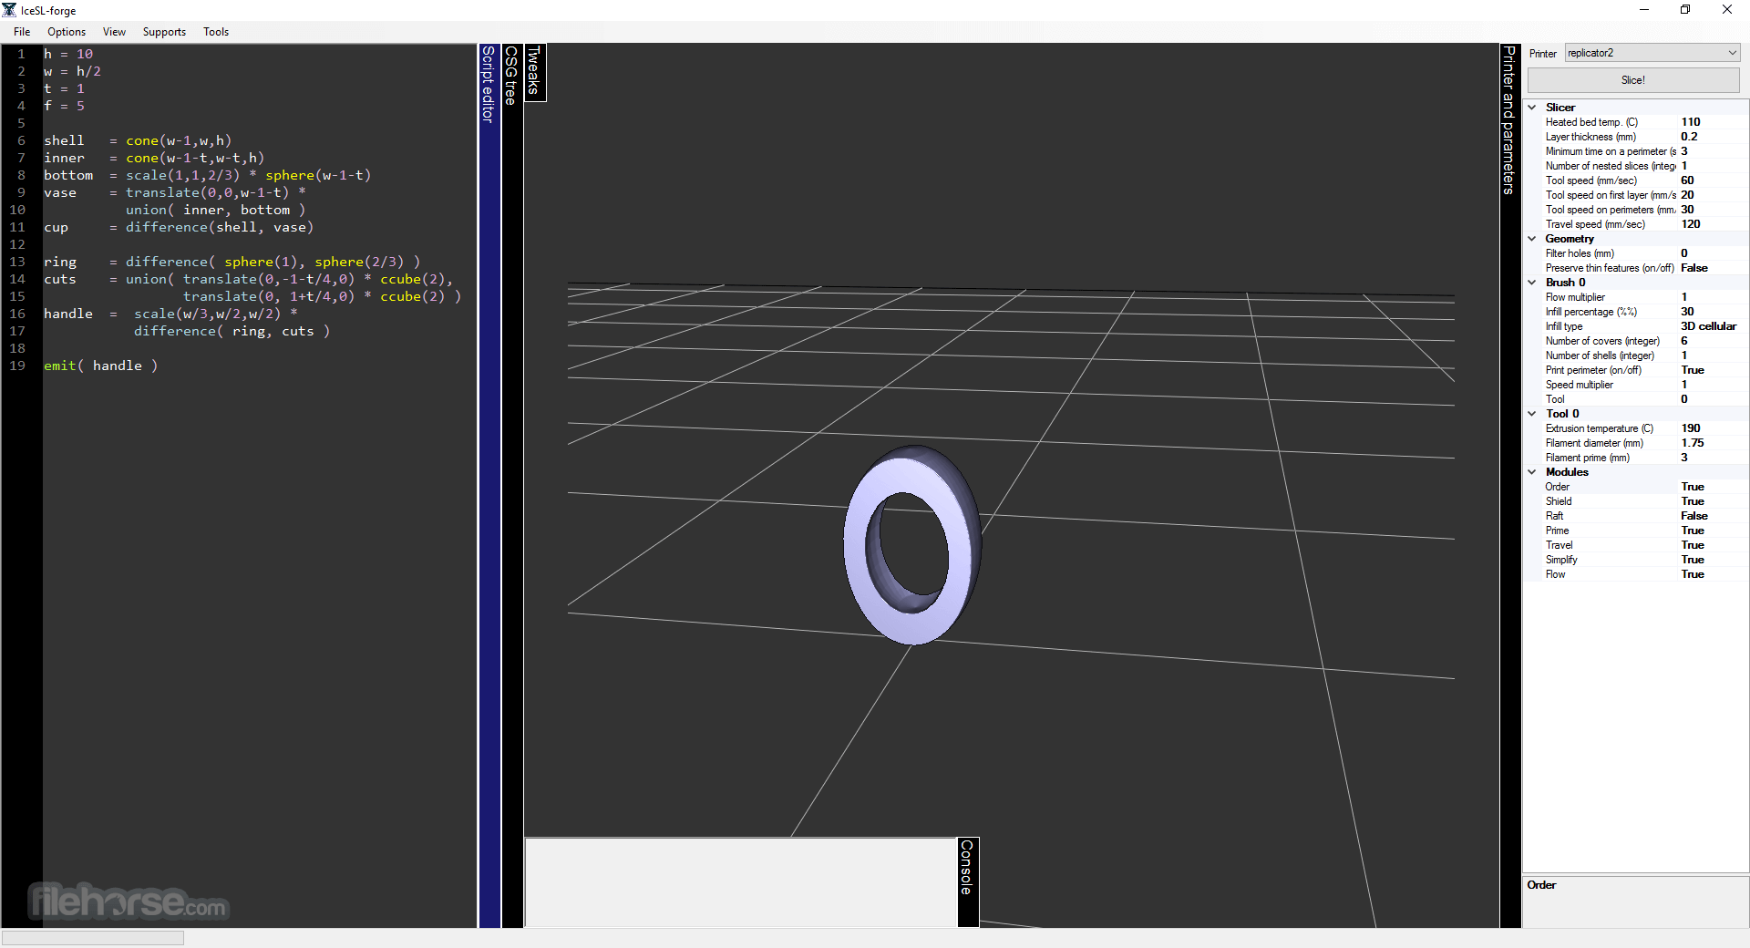
Task: Click code line 'f = 5'
Action: pyautogui.click(x=64, y=106)
